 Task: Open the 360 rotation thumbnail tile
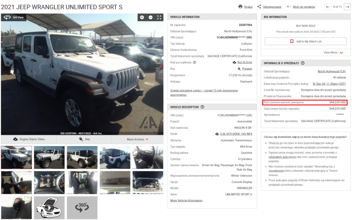pyautogui.click(x=82, y=208)
